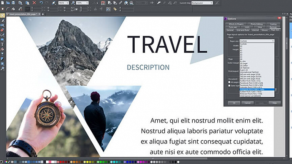This screenshot has width=292, height=164.
Task: Click the New document icon
Action: (x=3, y=3)
